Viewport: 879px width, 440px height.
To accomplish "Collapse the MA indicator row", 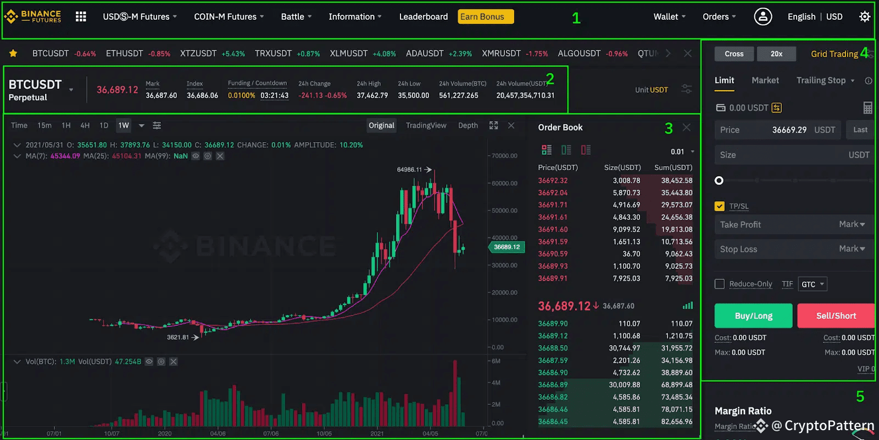I will [17, 156].
